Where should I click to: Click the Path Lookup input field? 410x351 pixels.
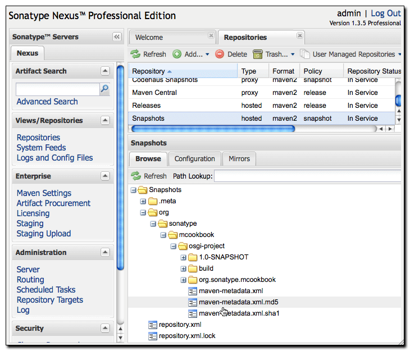[308, 176]
